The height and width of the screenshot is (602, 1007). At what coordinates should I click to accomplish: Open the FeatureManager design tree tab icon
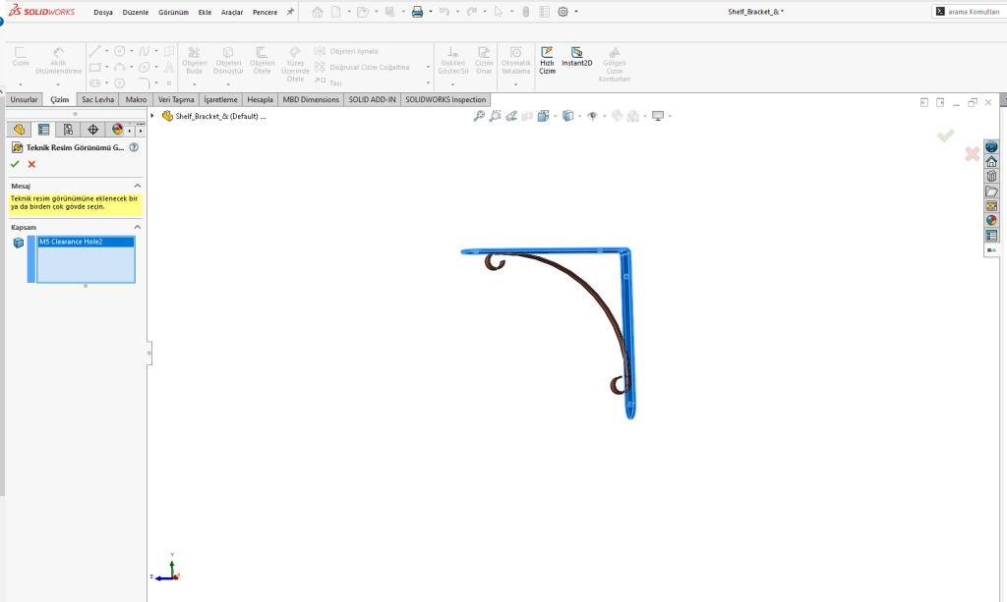pos(19,130)
